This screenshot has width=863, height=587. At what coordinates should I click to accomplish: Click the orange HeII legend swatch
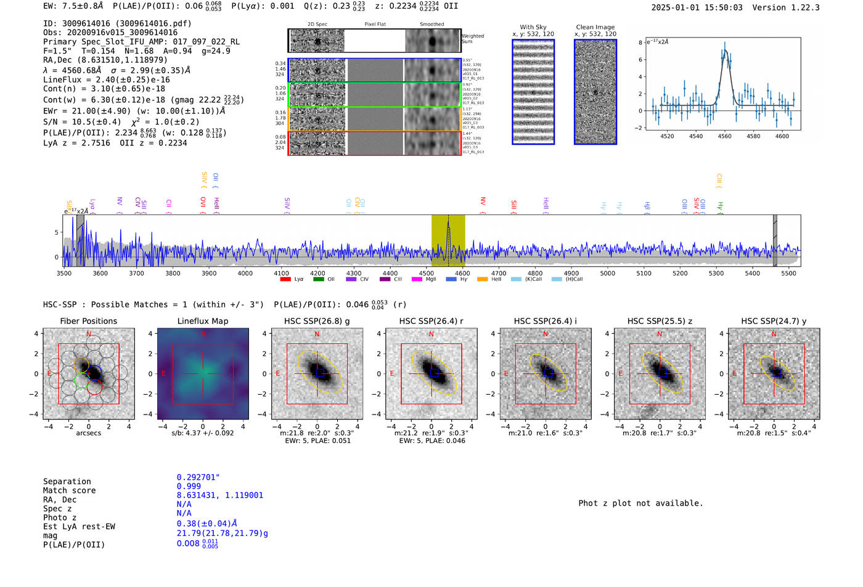[x=482, y=279]
